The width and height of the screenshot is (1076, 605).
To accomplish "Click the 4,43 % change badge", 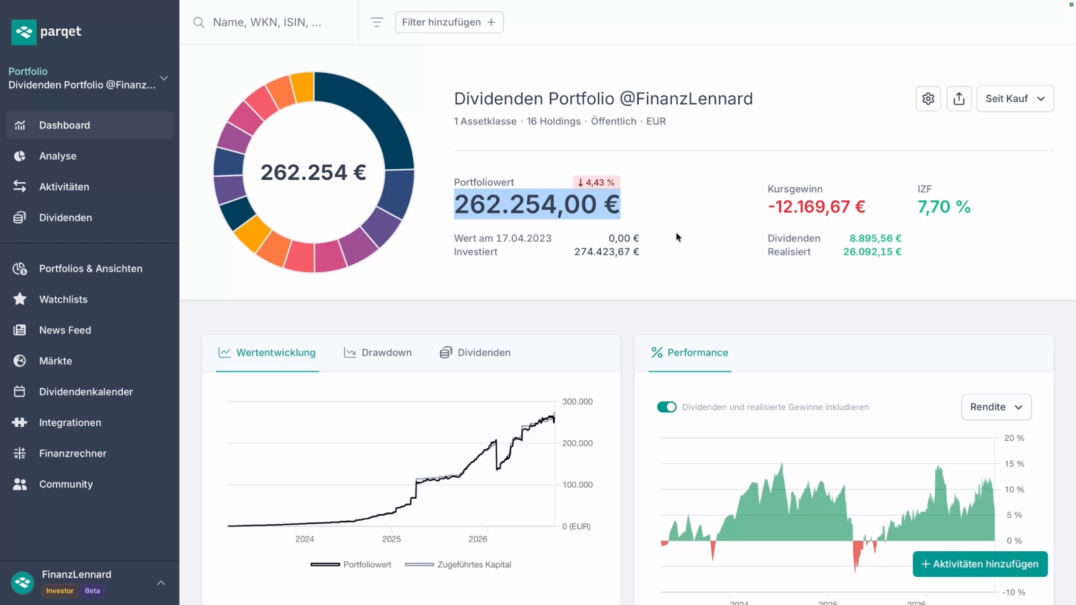I will (597, 182).
